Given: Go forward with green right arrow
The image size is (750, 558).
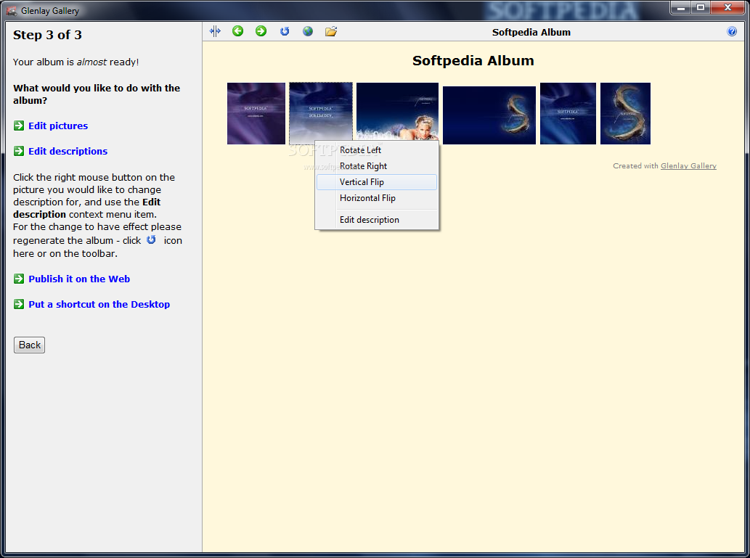Looking at the screenshot, I should point(261,31).
